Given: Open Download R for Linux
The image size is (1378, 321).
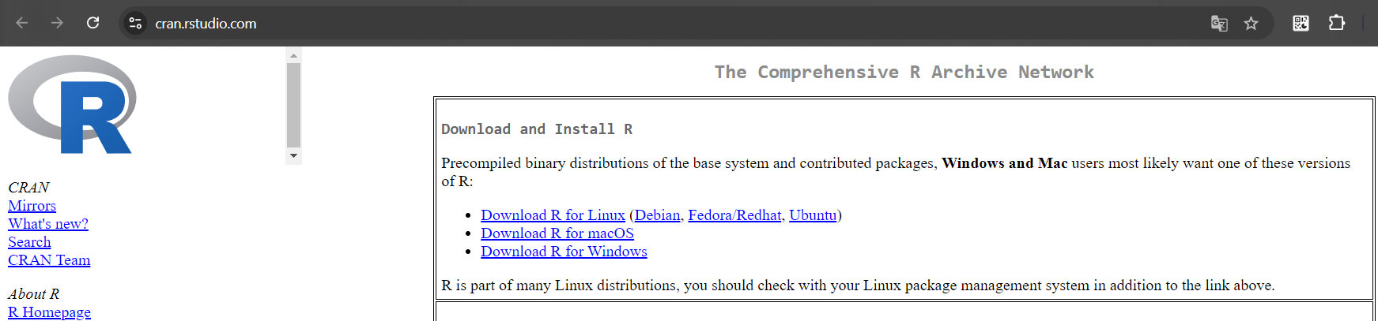Looking at the screenshot, I should [553, 215].
